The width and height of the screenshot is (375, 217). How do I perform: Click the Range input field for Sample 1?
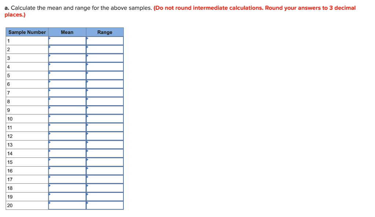click(105, 41)
